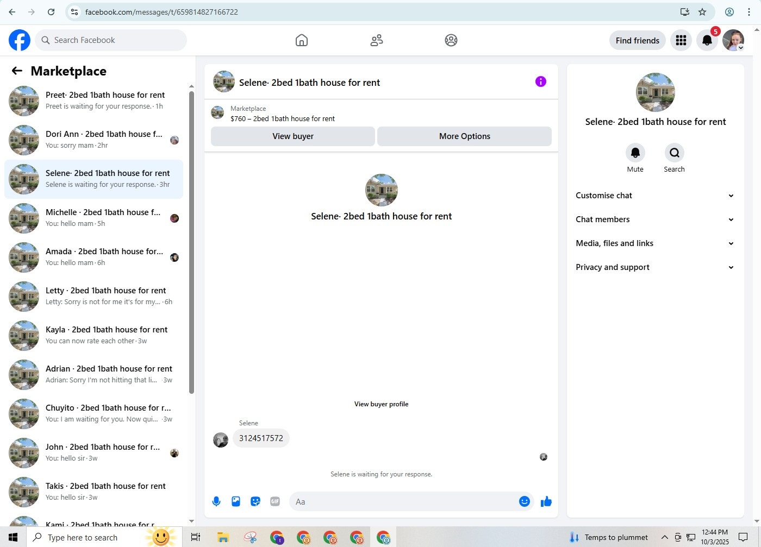The image size is (761, 547).
Task: Open Adrian house for rent conversation
Action: (93, 375)
